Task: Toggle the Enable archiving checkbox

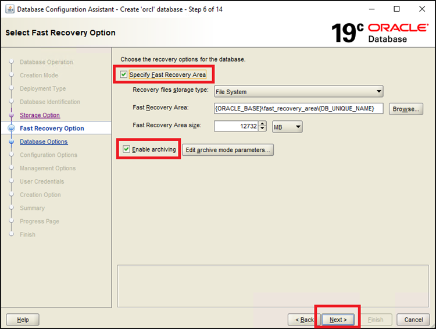Action: click(x=126, y=149)
